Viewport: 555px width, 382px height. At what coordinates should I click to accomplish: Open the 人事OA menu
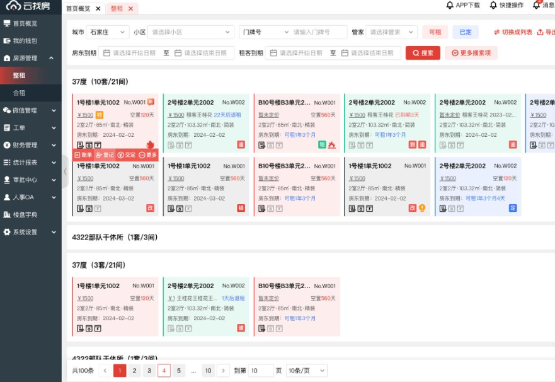click(30, 197)
